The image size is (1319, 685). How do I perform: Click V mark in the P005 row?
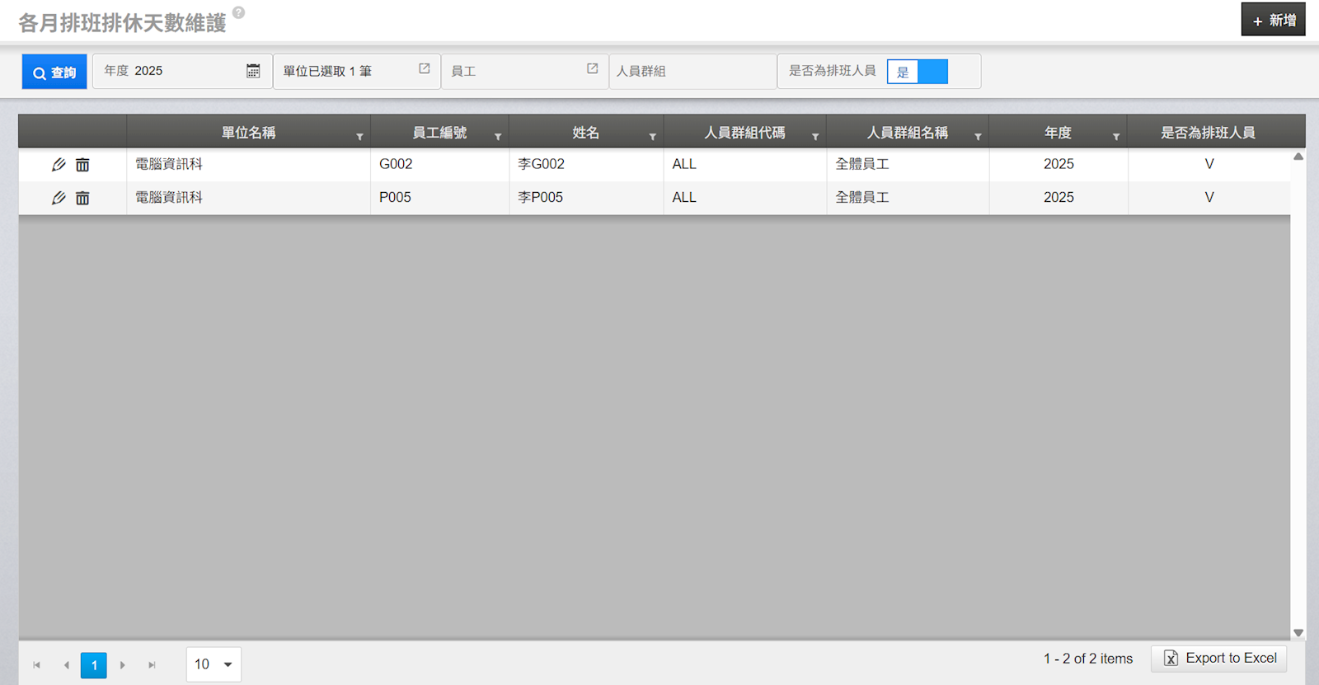1209,198
